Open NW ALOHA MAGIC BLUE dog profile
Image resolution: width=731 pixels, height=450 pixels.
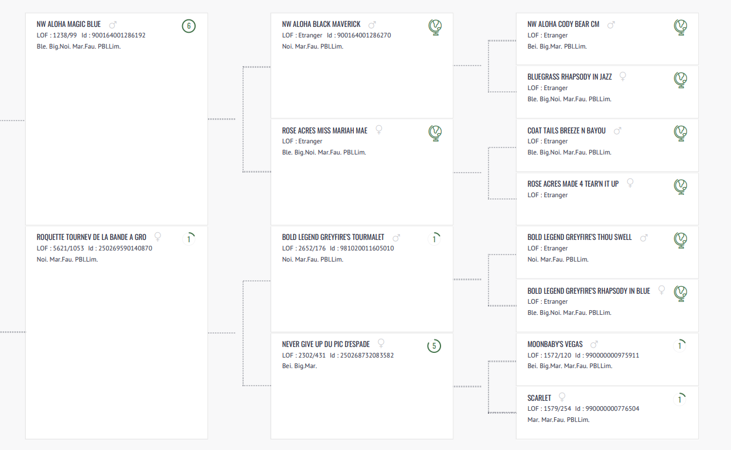pos(69,25)
